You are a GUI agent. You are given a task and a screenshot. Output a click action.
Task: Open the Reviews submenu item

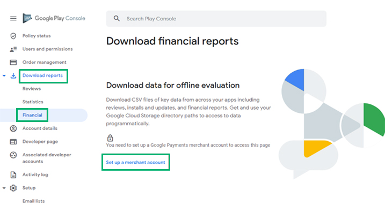32,89
